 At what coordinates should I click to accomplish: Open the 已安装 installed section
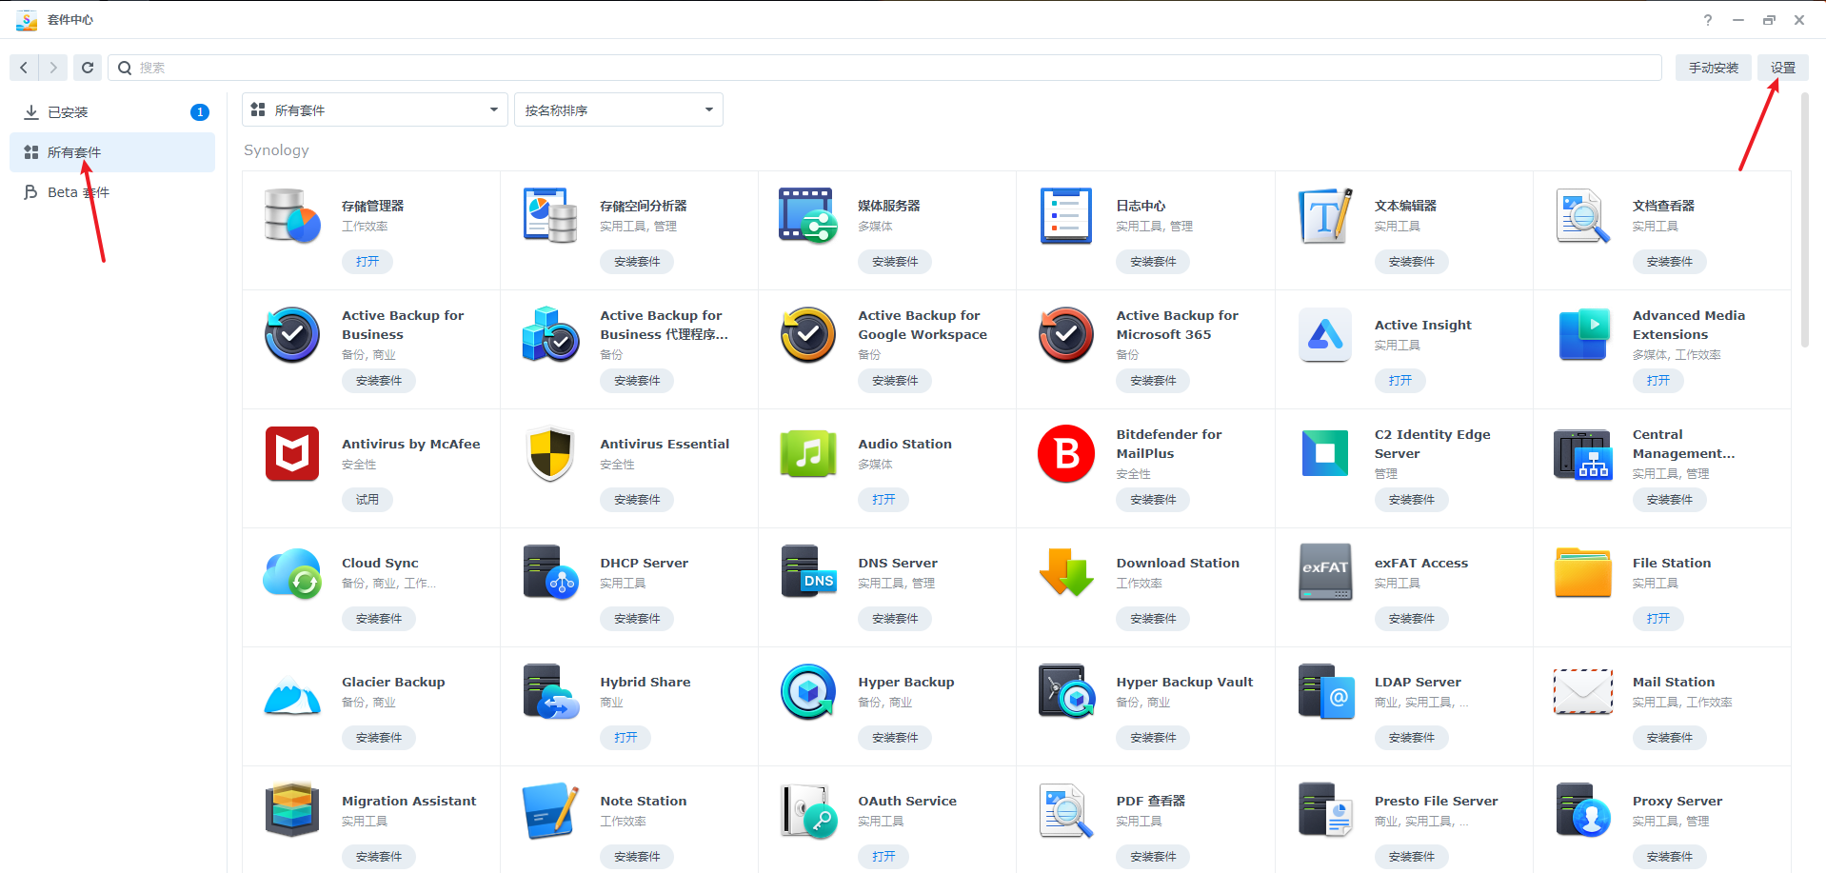tap(112, 112)
